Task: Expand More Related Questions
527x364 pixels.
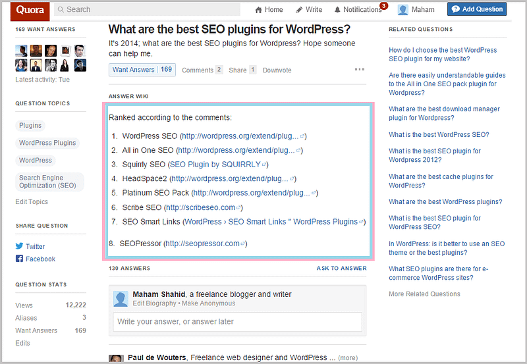Action: (424, 294)
